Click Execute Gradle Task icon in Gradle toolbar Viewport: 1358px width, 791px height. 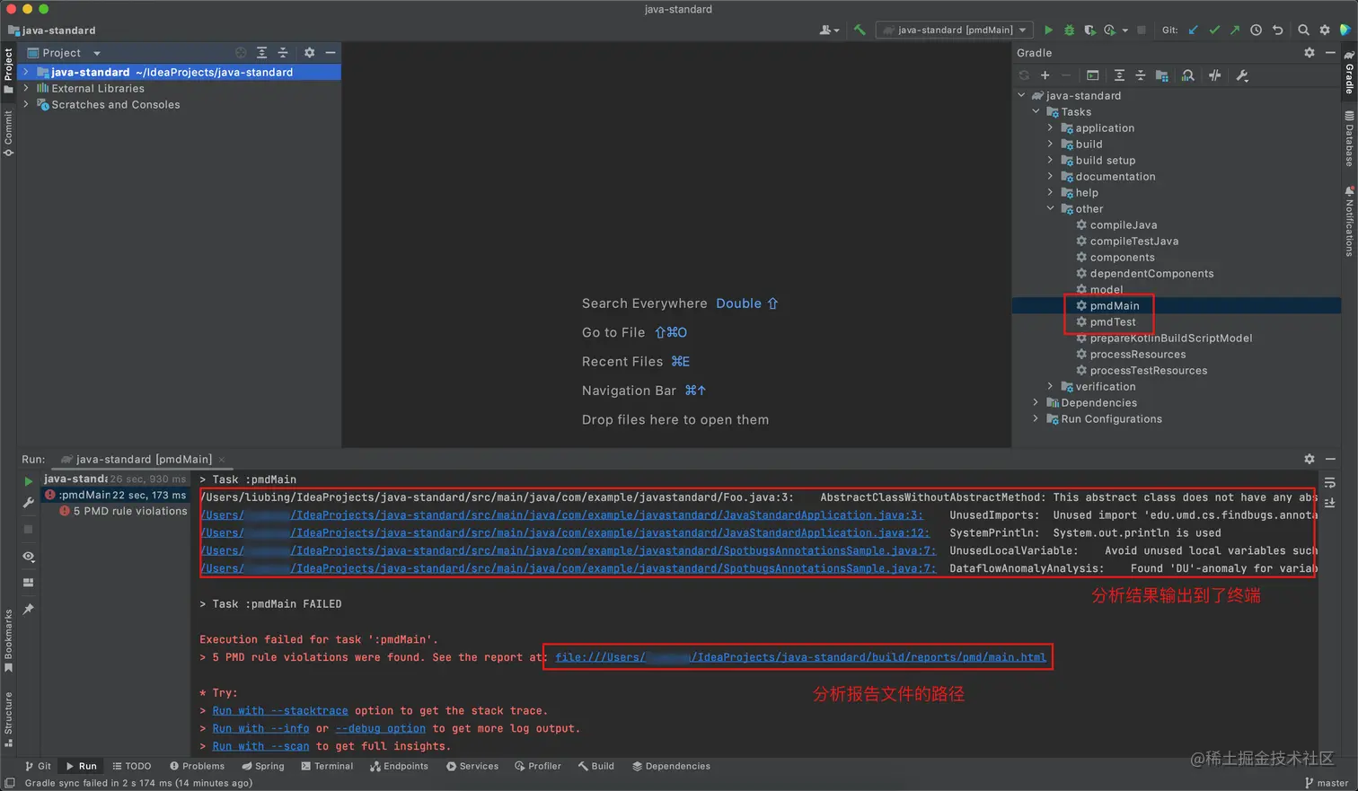coord(1092,75)
